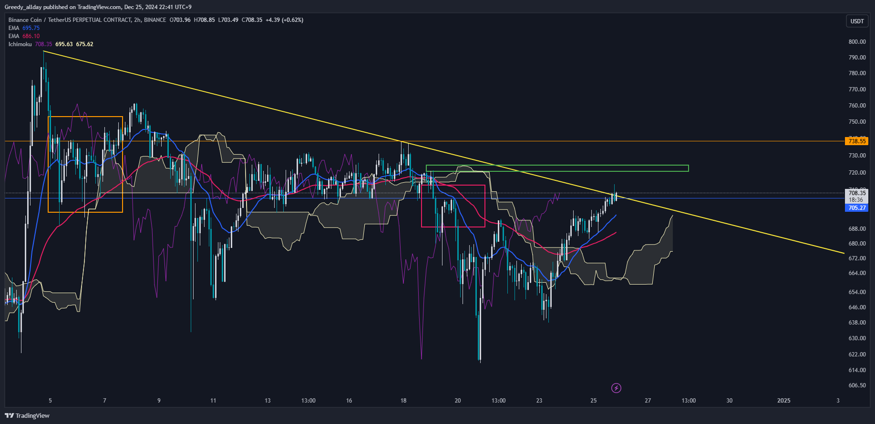Click the date label 11 on time axis
The width and height of the screenshot is (875, 424).
tap(213, 401)
